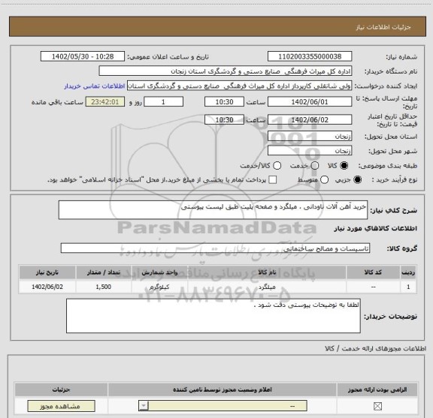The height and width of the screenshot is (418, 433).
Task: Click the گروه کالا field
Action: 215,248
